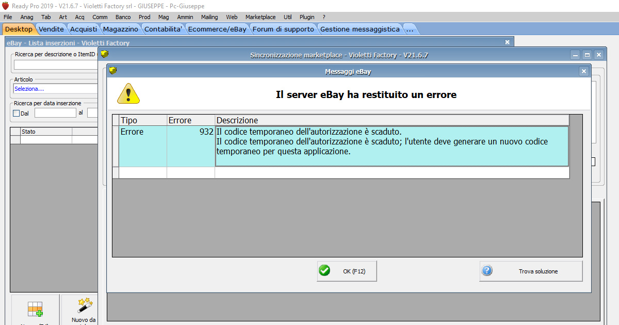Screen dimensions: 619x325
Task: Click the '...' overflow tab
Action: 410,29
